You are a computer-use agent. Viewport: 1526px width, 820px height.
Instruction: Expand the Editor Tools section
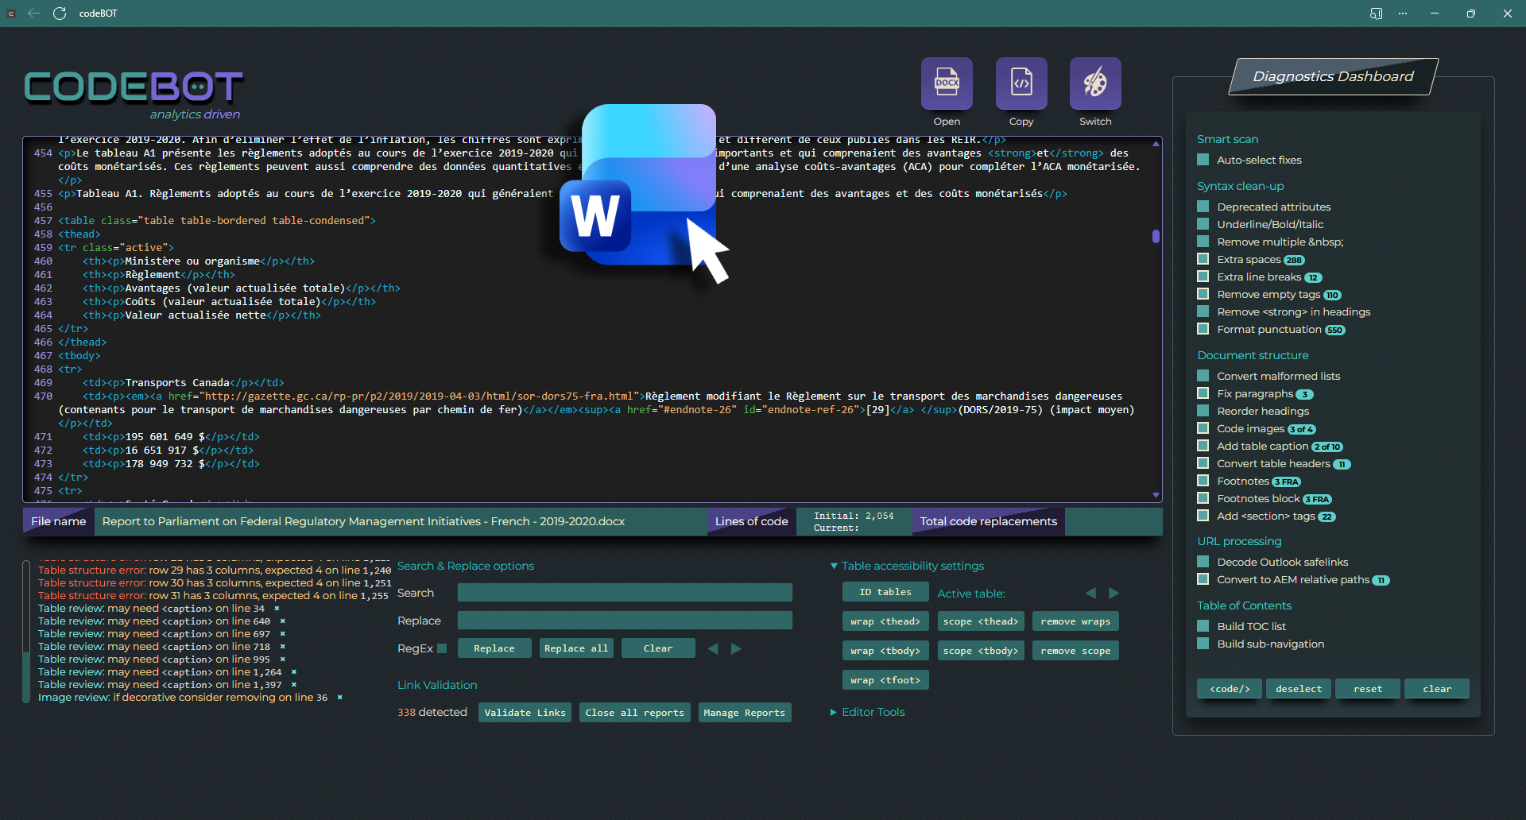[x=873, y=712]
